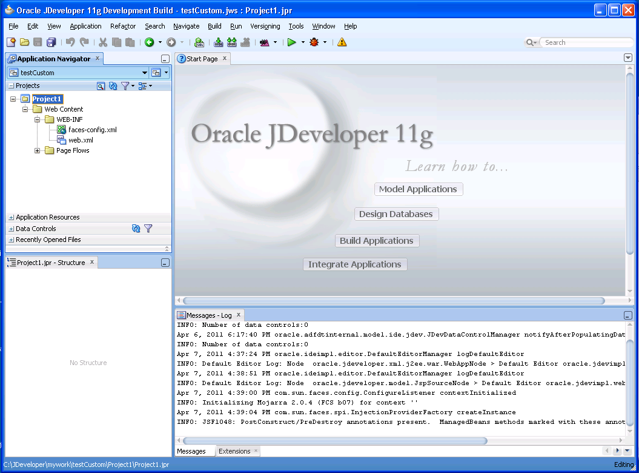Click the Undo toolbar icon
Viewport: 639px width, 473px height.
point(70,42)
